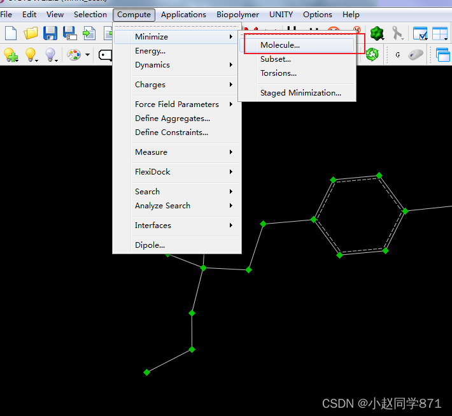The height and width of the screenshot is (416, 452).
Task: Click the light bulb with green plus icon
Action: (11, 55)
